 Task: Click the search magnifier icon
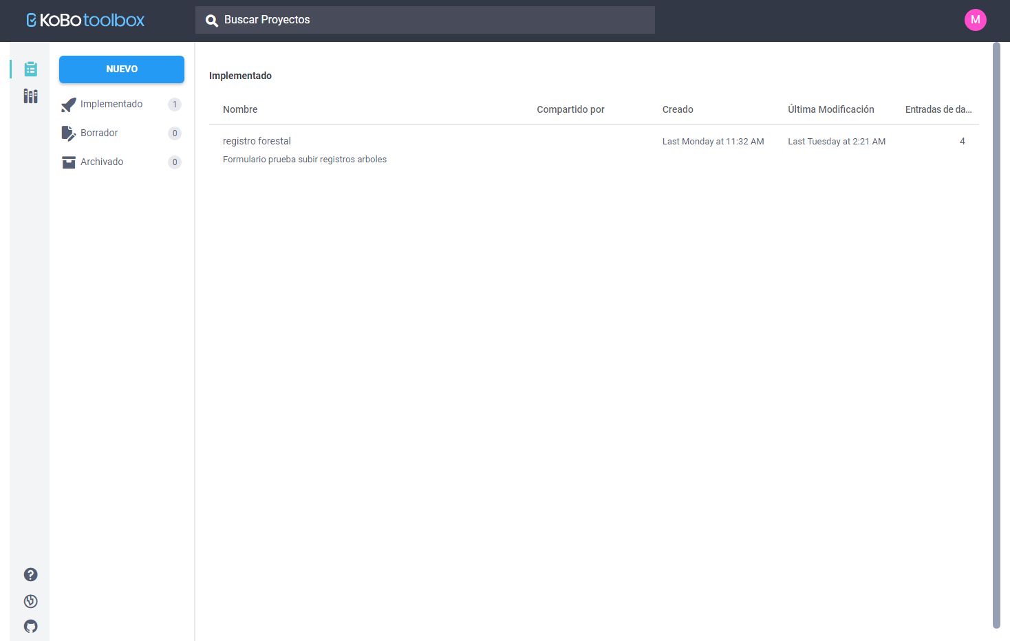212,21
